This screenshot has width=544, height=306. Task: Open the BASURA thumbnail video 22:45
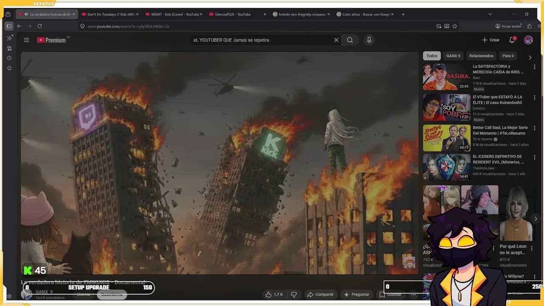point(447,76)
